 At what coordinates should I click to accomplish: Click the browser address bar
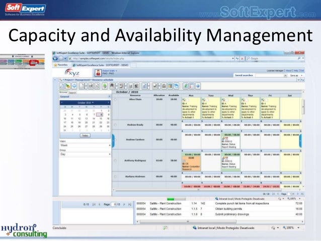(x=151, y=58)
